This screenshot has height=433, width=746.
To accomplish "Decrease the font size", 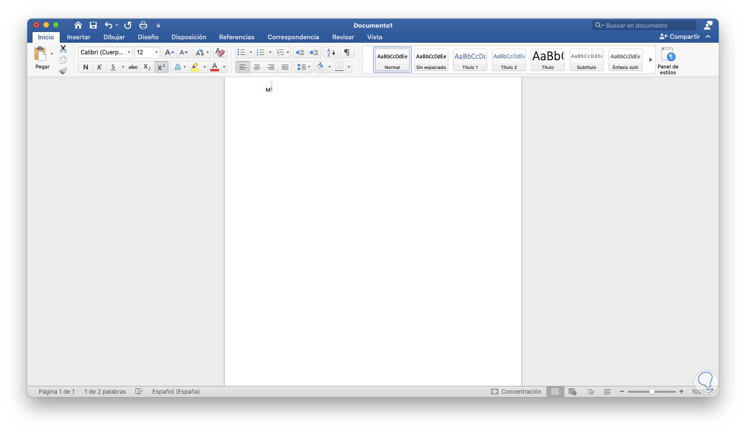I will 184,52.
